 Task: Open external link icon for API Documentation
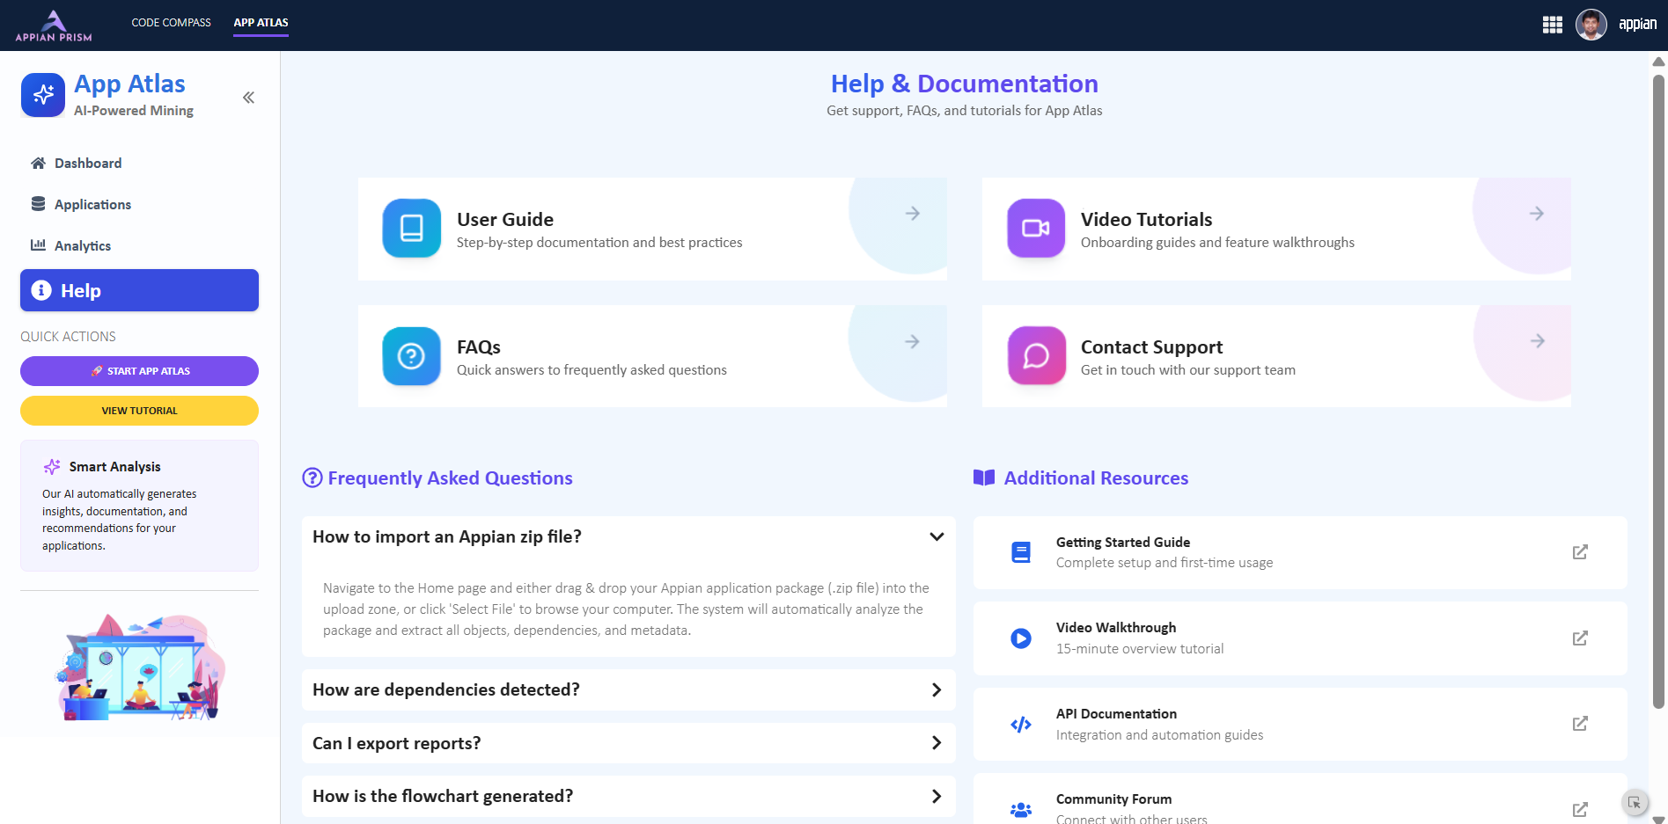pos(1579,724)
